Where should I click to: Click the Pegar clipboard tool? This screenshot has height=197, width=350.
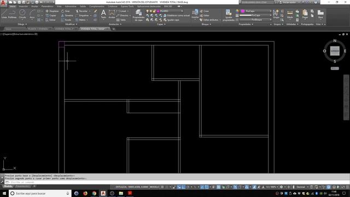tap(305, 14)
